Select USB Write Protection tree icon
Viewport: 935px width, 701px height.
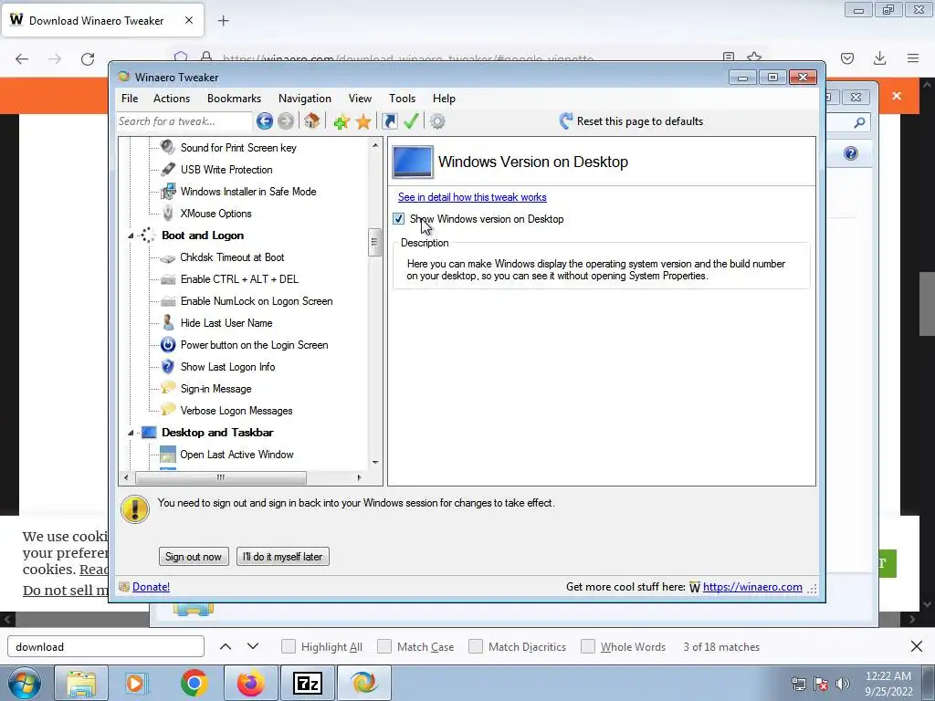168,169
